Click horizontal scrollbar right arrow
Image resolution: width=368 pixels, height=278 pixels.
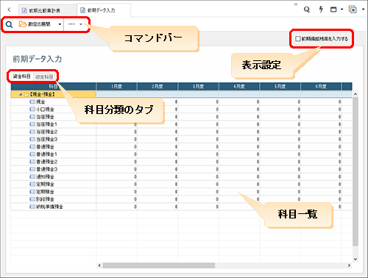[349, 265]
